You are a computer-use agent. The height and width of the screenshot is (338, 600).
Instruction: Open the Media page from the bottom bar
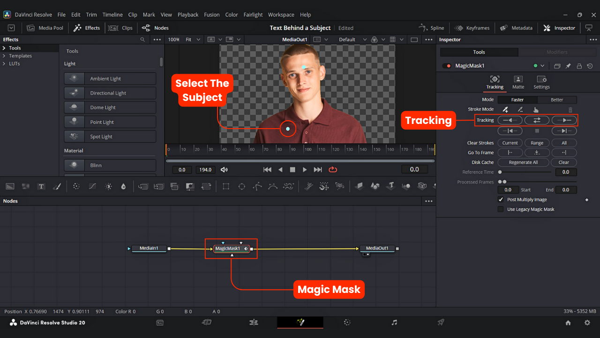click(160, 323)
